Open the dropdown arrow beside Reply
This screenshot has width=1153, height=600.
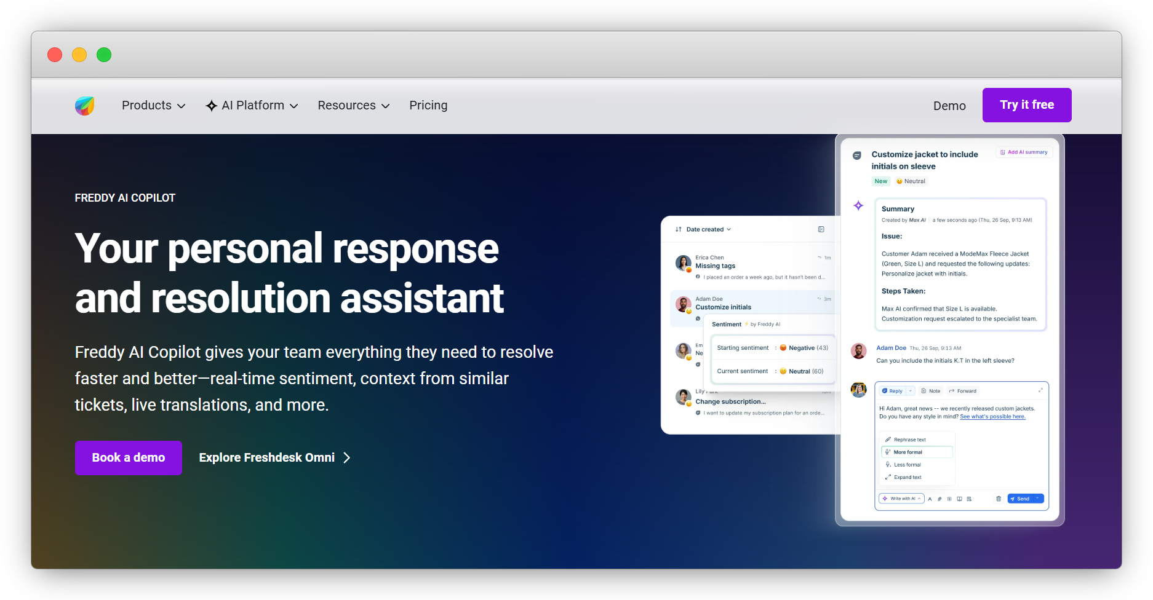pos(911,391)
